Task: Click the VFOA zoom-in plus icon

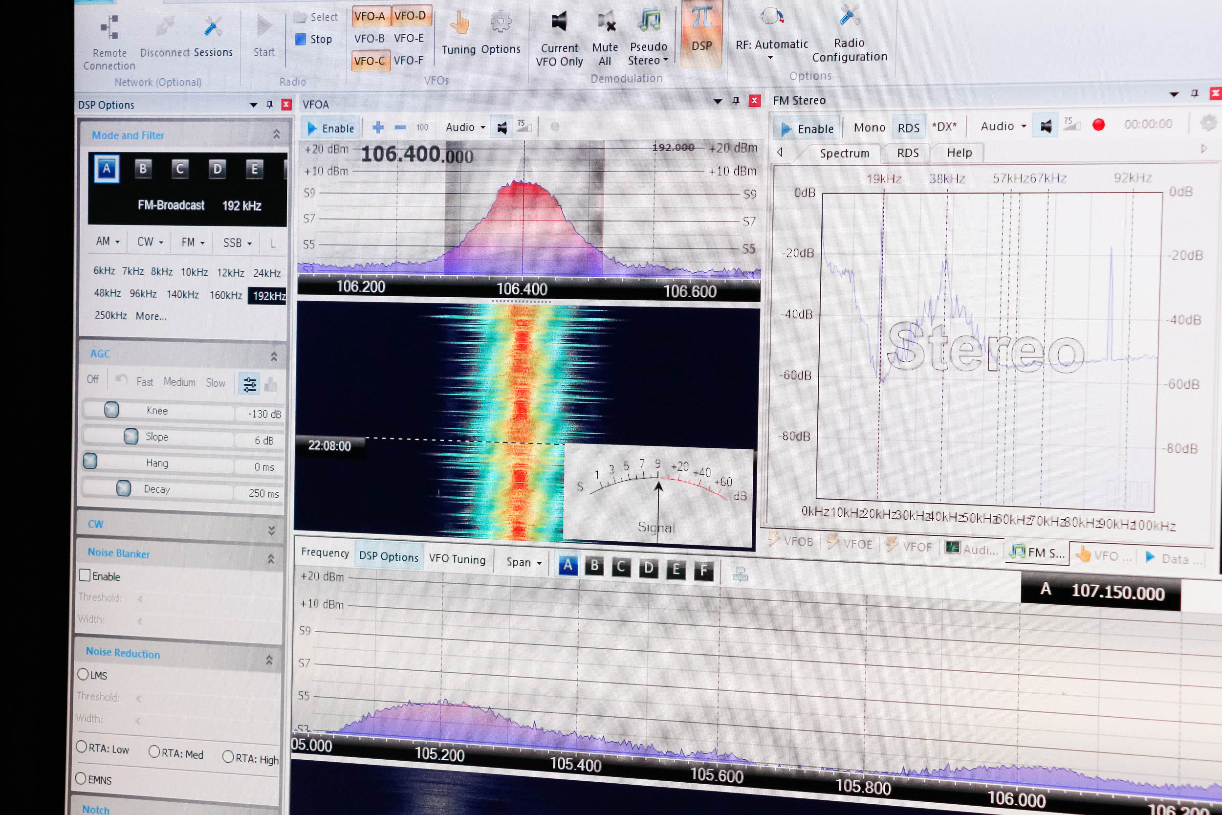Action: 378,127
